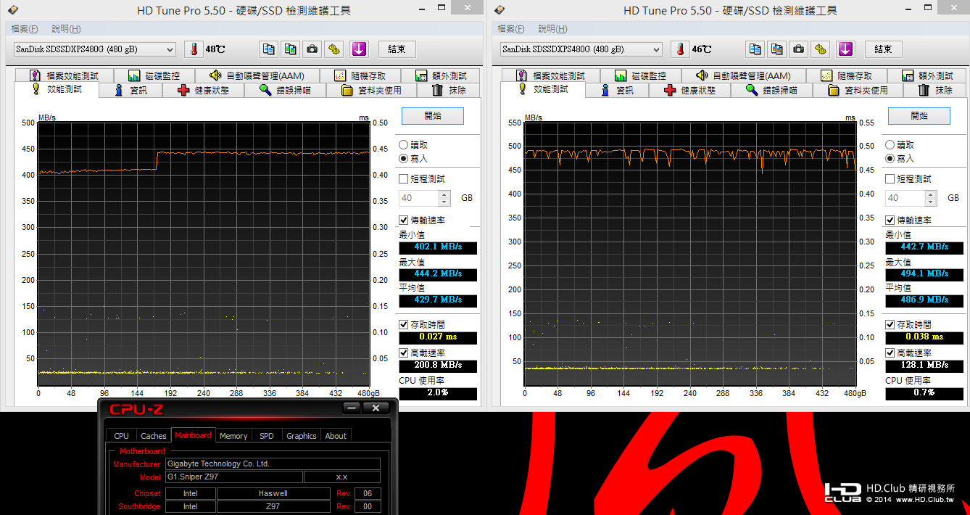Open 隨機存取 tab in 48℃ window

point(360,75)
